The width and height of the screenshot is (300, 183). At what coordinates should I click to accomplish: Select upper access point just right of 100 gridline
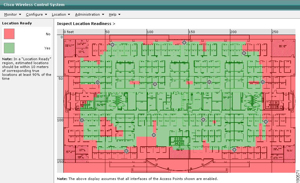pos(155,84)
